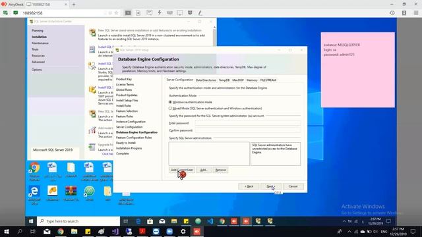Select Options in Installation Center sidebar
This screenshot has width=422, height=237.
click(x=37, y=70)
